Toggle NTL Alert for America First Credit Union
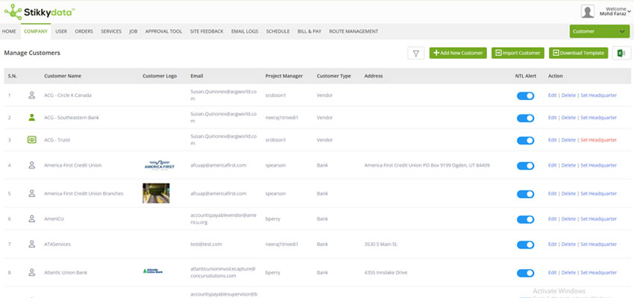Viewport: 634px width, 298px height. click(x=525, y=165)
